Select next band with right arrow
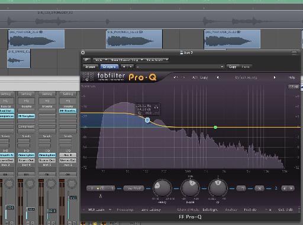Image resolution: width=303 pixels, height=225 pixels. (x=291, y=188)
